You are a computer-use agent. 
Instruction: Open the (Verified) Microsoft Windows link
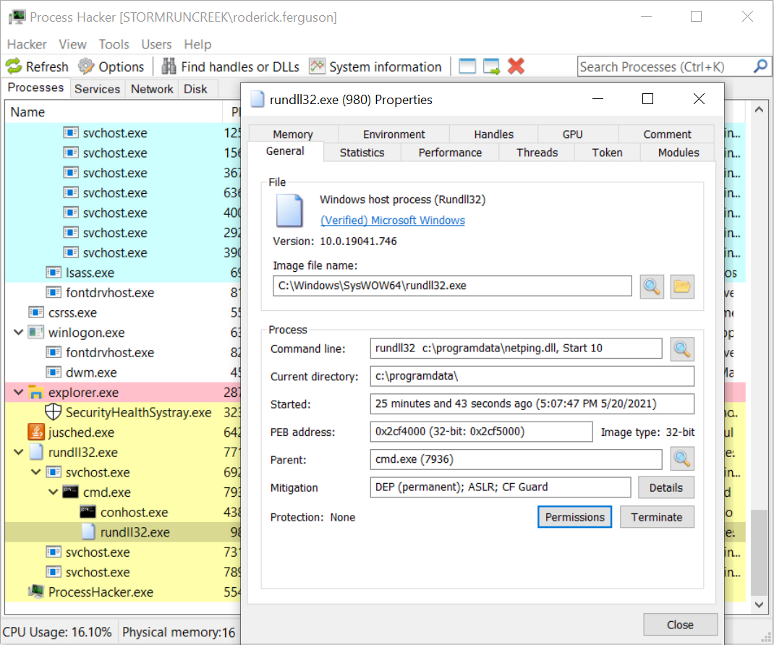tap(393, 220)
